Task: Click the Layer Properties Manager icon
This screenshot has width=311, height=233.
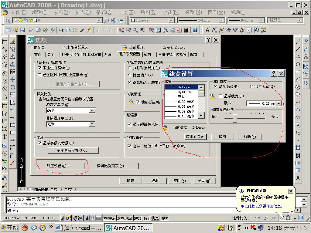Action: [x=8, y=20]
